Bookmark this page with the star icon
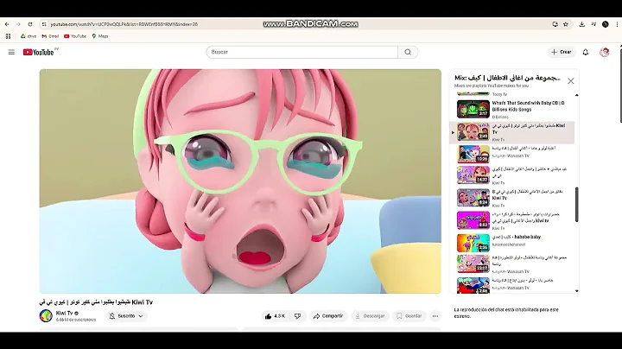Viewport: 622px width, 349px height. 566,24
